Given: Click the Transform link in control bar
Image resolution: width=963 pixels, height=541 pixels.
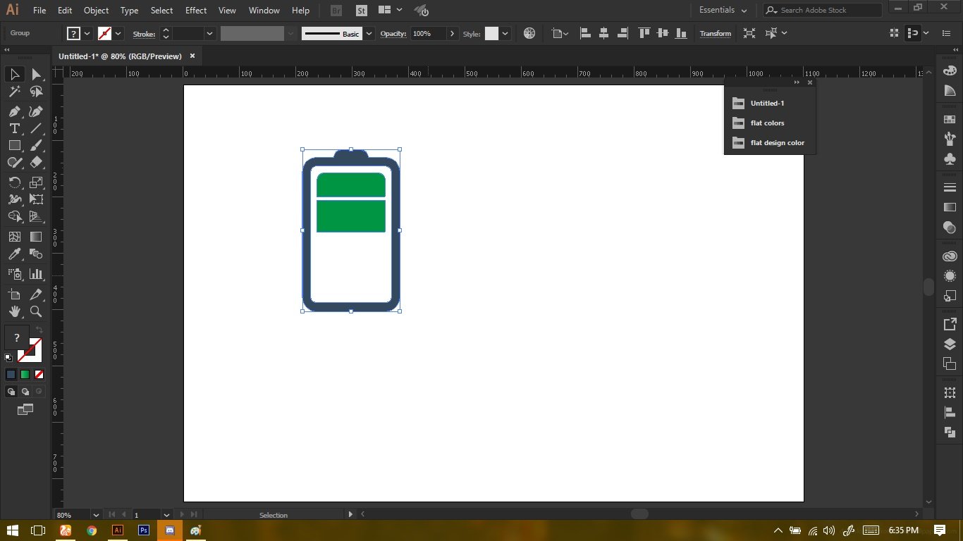Looking at the screenshot, I should [x=715, y=34].
